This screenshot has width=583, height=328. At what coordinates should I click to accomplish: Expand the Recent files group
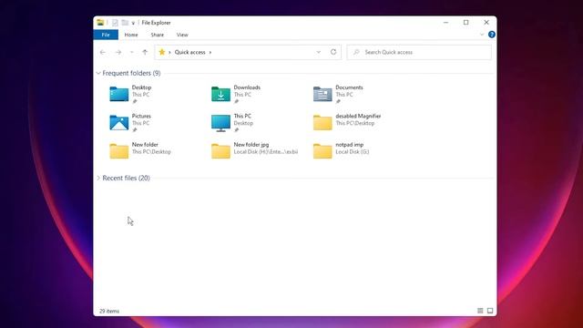tap(98, 179)
